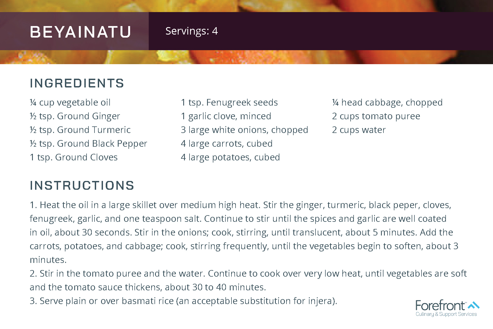
Task: Click the INSTRUCTIONS heading
Action: tap(82, 186)
